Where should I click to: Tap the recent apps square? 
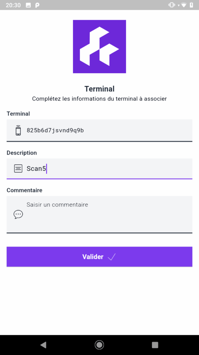[155, 345]
